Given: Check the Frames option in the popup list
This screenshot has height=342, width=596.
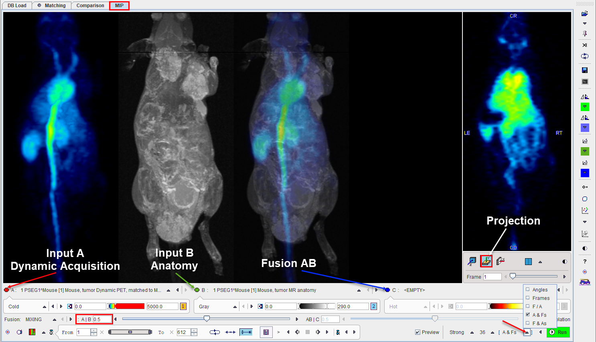Looking at the screenshot, I should click(x=528, y=298).
